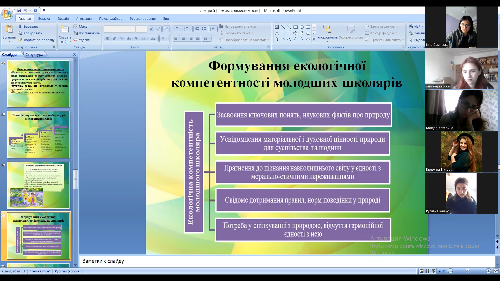
Task: Select the star shape in shapes gallery
Action: pyautogui.click(x=308, y=40)
